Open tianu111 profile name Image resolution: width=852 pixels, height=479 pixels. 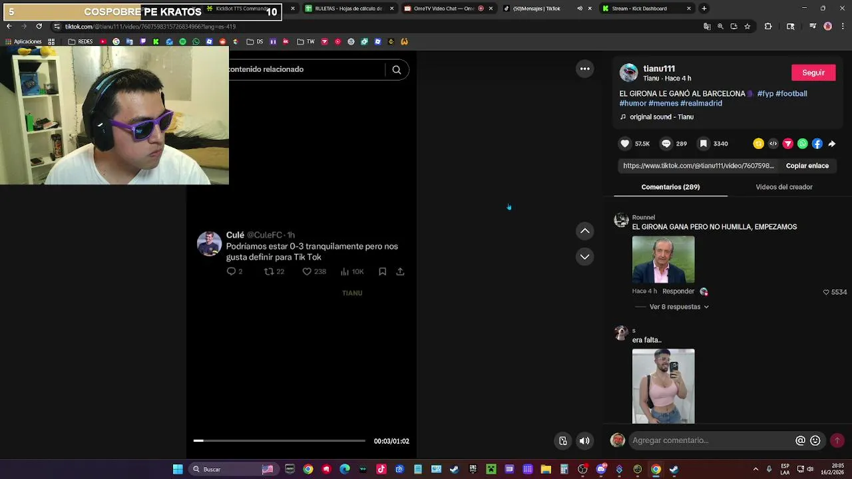659,69
